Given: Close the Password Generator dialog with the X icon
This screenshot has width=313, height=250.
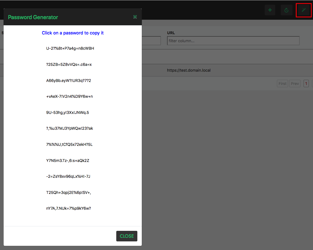Looking at the screenshot, I should 135,17.
